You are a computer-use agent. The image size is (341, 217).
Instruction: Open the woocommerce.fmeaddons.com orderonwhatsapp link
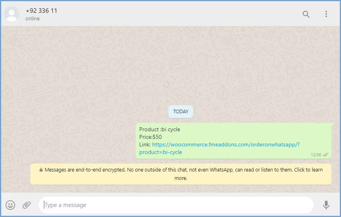pyautogui.click(x=219, y=148)
